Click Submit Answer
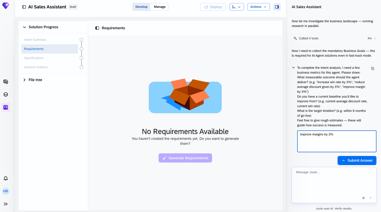381x212 pixels. (x=357, y=160)
